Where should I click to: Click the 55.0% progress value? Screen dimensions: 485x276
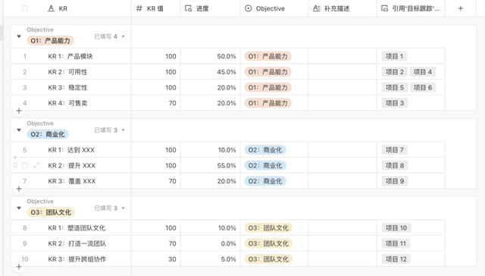(x=227, y=165)
